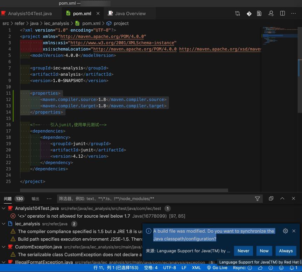Screen dimensions: 302x272
Task: Click the binary file icon in editor toolbar
Action: pos(259,13)
